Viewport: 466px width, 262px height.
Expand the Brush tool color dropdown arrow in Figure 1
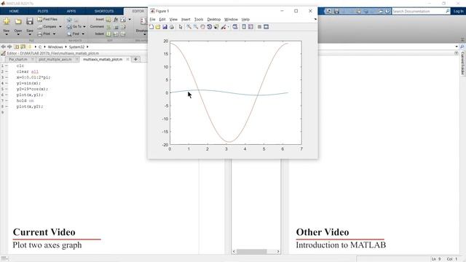(x=228, y=27)
